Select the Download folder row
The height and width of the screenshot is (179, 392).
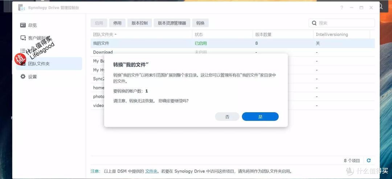[x=233, y=52]
